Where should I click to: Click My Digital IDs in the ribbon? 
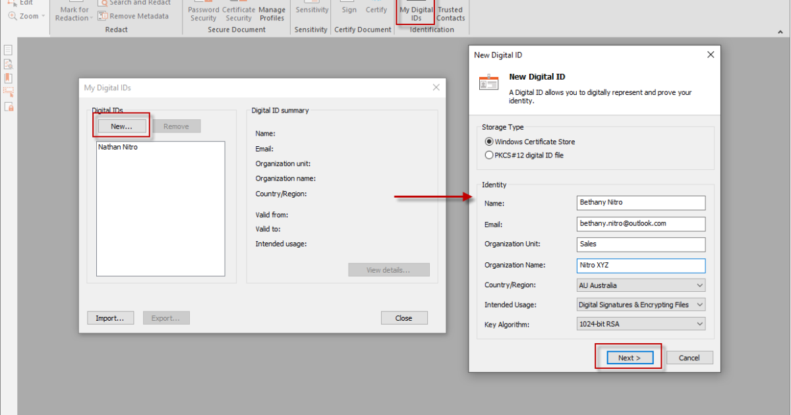pos(415,12)
